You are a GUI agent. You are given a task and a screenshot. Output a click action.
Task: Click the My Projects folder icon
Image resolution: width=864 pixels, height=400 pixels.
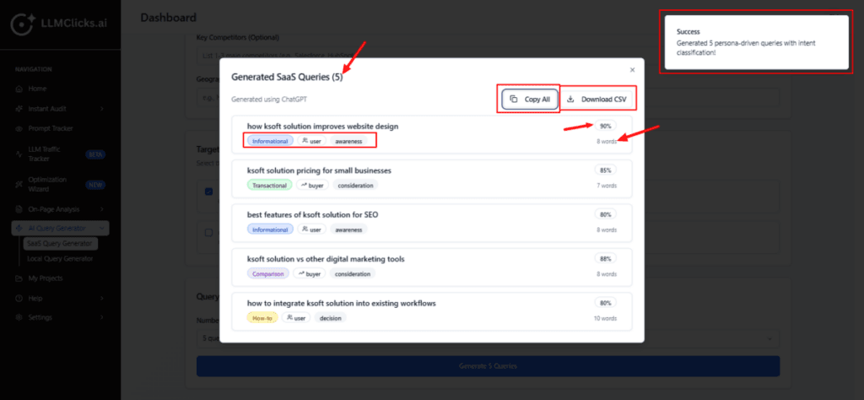coord(19,278)
